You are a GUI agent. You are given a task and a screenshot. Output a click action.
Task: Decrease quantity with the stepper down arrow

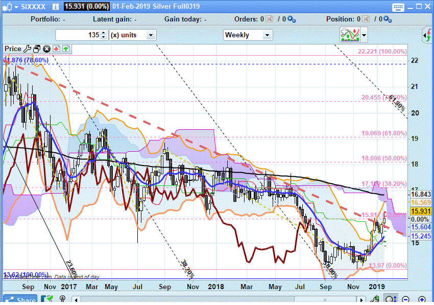click(104, 37)
